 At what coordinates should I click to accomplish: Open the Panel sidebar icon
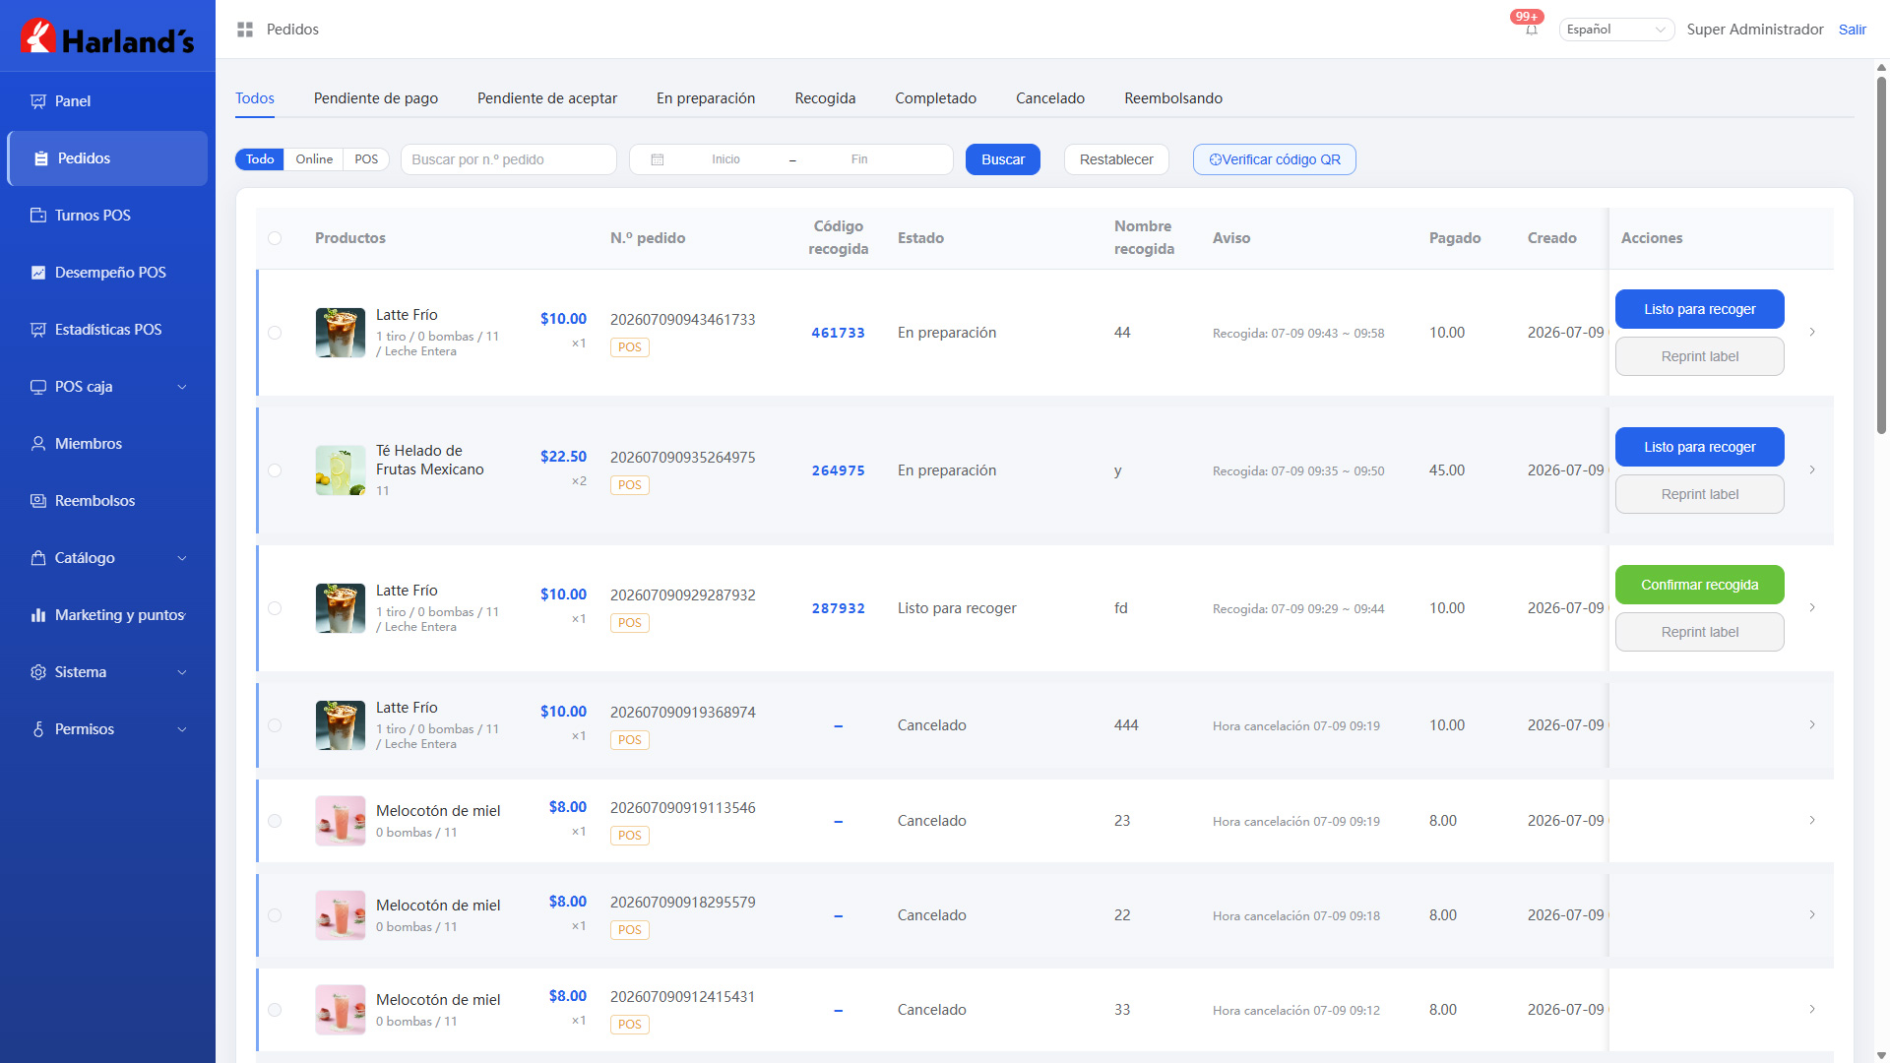[38, 101]
